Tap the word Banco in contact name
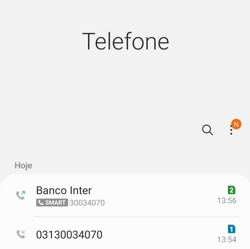Screen dimensions: 250x249 point(51,191)
